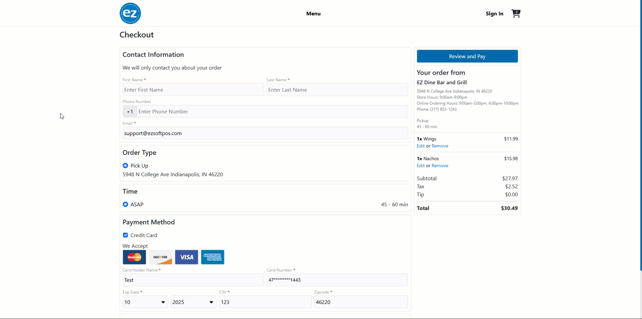642x319 pixels.
Task: Click the Store Hours line
Action: tap(442, 97)
